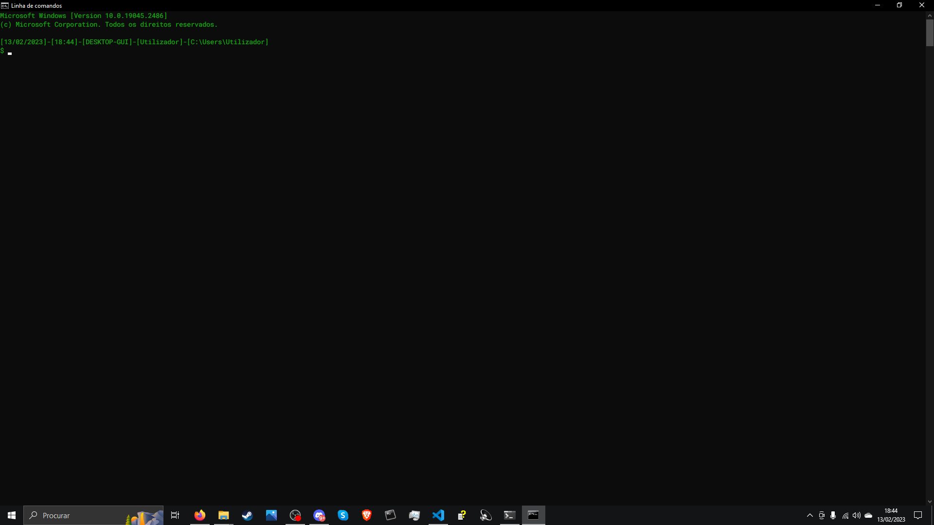This screenshot has width=934, height=525.
Task: Mute the system volume speaker icon
Action: 857,515
